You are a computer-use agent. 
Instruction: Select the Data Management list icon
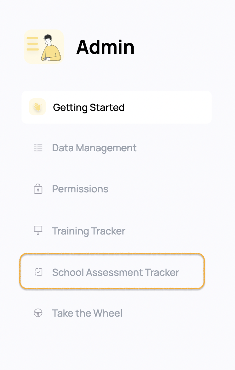[x=38, y=148]
